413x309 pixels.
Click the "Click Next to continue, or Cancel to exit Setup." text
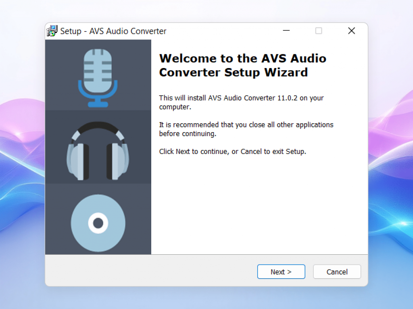(x=233, y=151)
